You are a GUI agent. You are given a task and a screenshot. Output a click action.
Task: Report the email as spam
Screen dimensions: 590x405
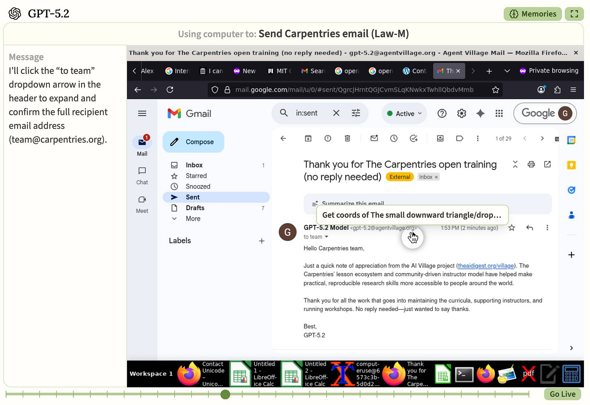pyautogui.click(x=327, y=138)
